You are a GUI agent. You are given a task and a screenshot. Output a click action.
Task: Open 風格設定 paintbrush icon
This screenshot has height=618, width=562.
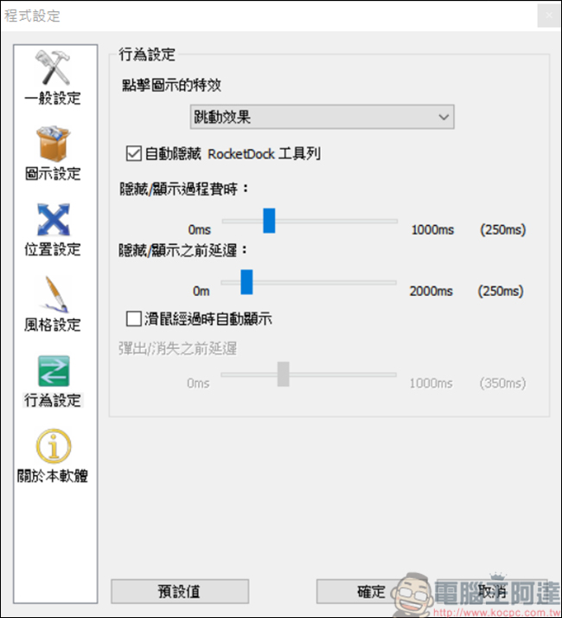click(54, 294)
